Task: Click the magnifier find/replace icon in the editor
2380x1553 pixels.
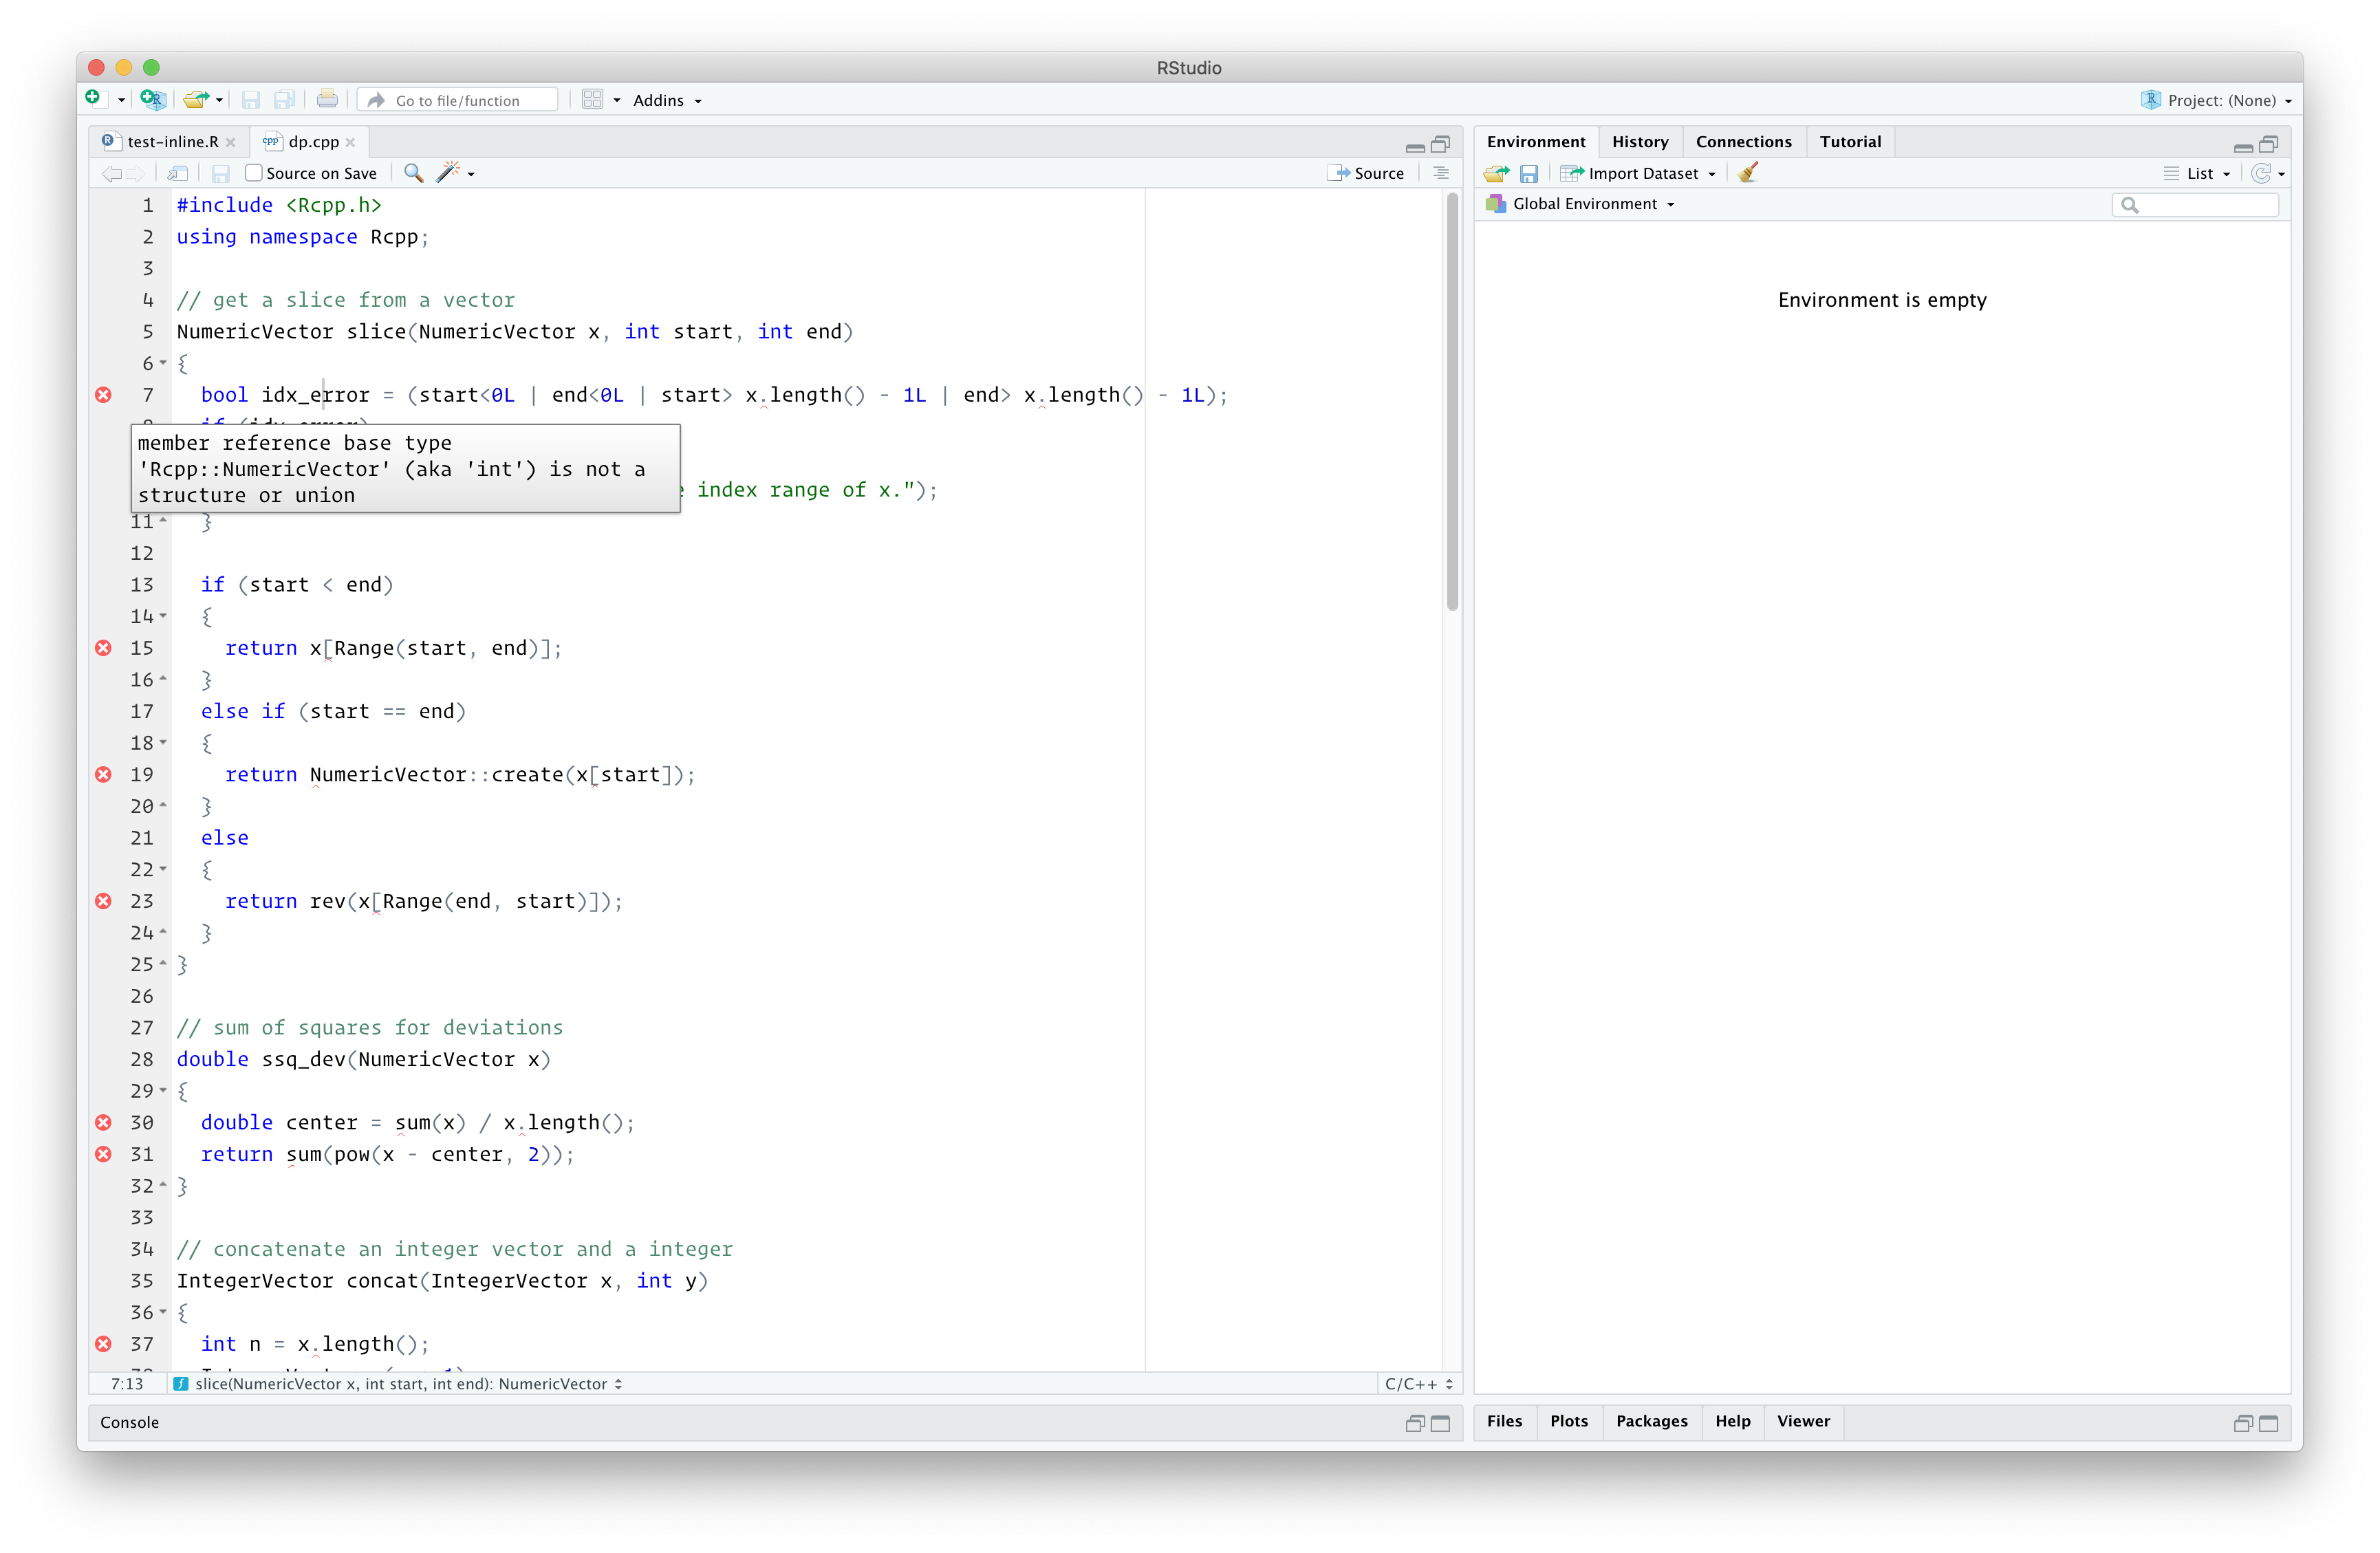Action: click(x=412, y=173)
